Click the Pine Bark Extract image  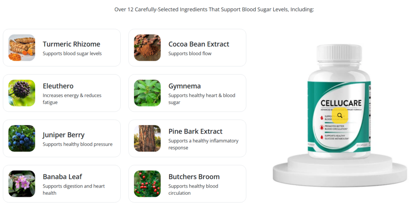pos(147,138)
